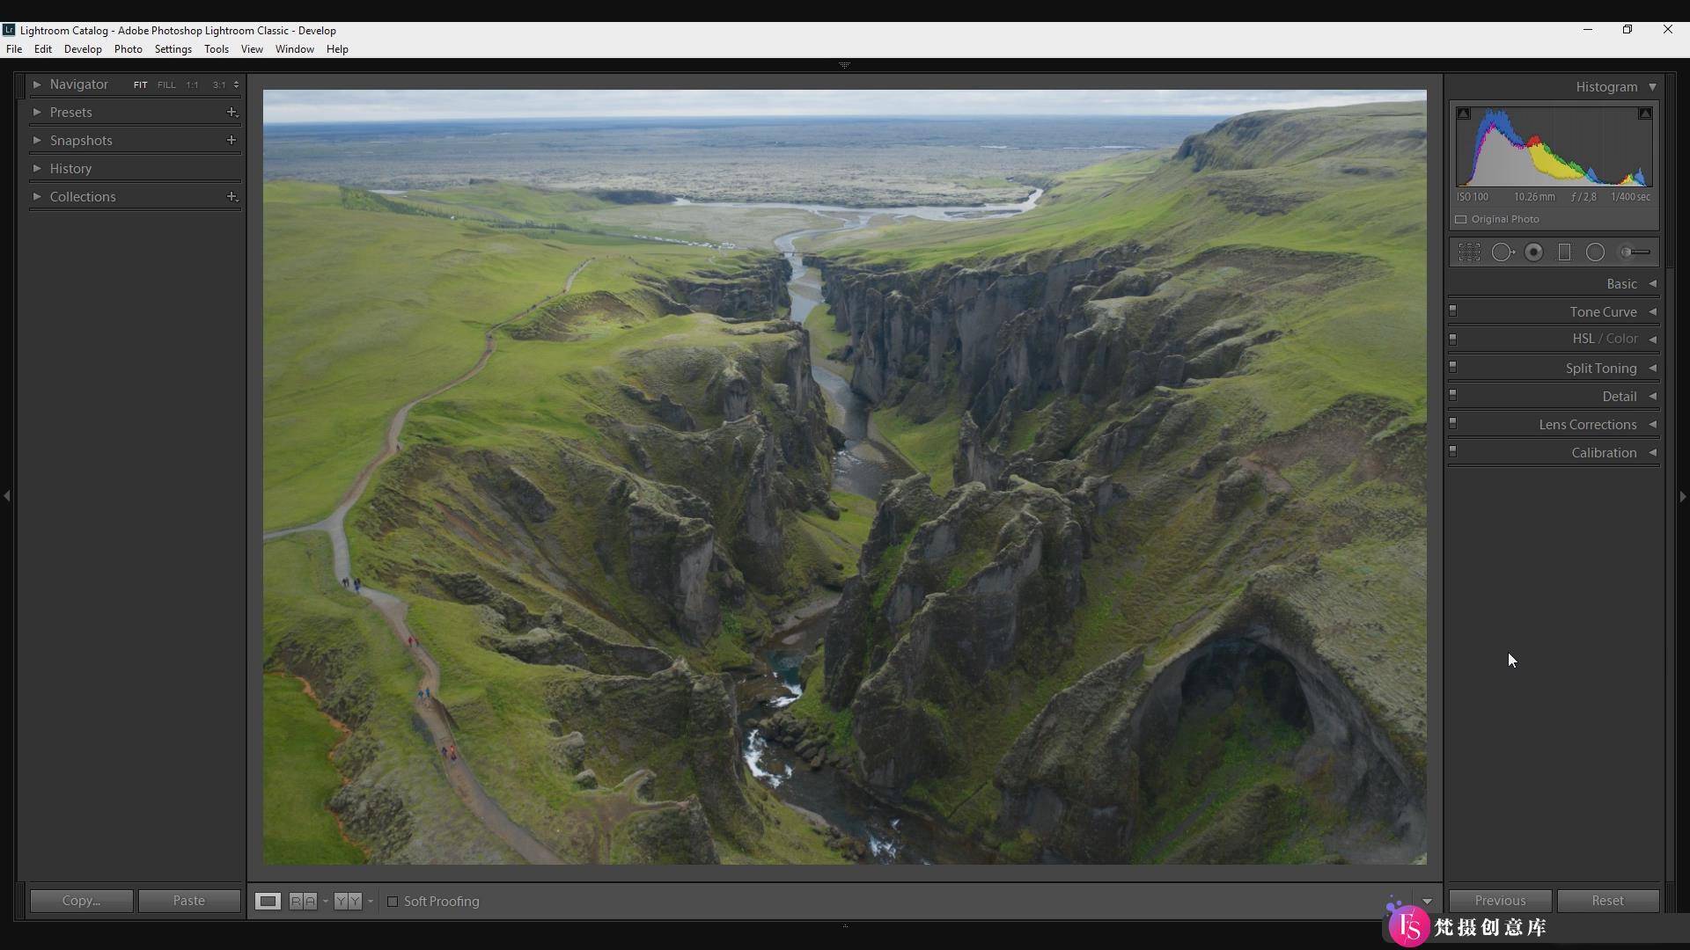Open the Edit menu
The width and height of the screenshot is (1690, 950).
(x=43, y=49)
